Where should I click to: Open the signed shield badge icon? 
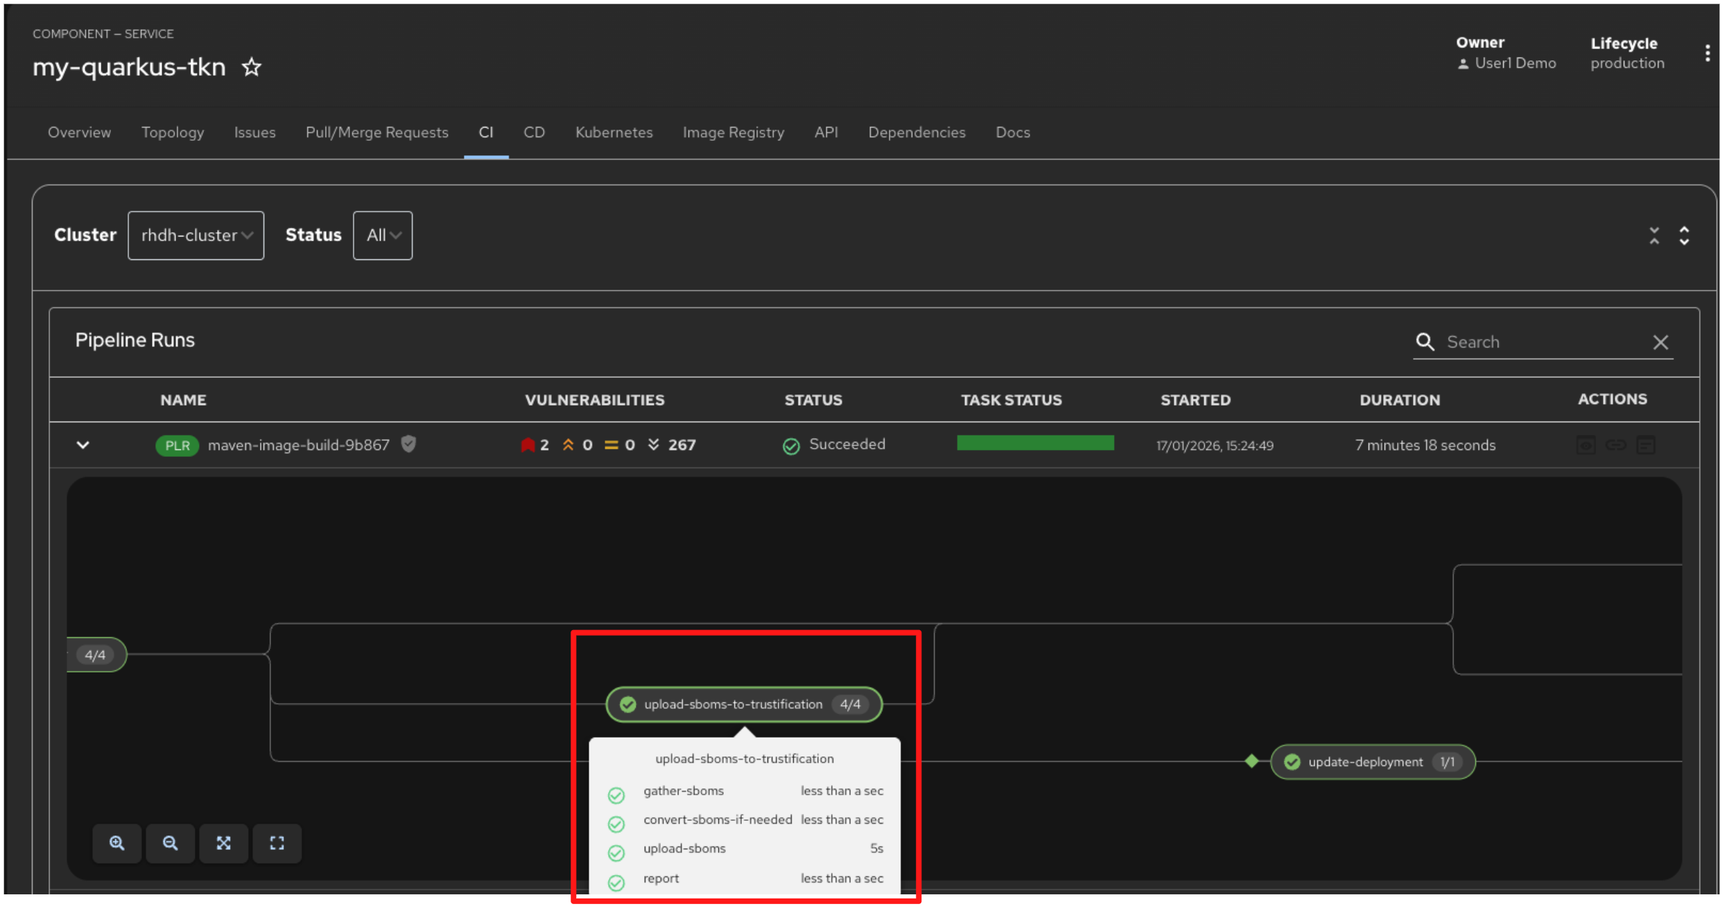tap(409, 444)
